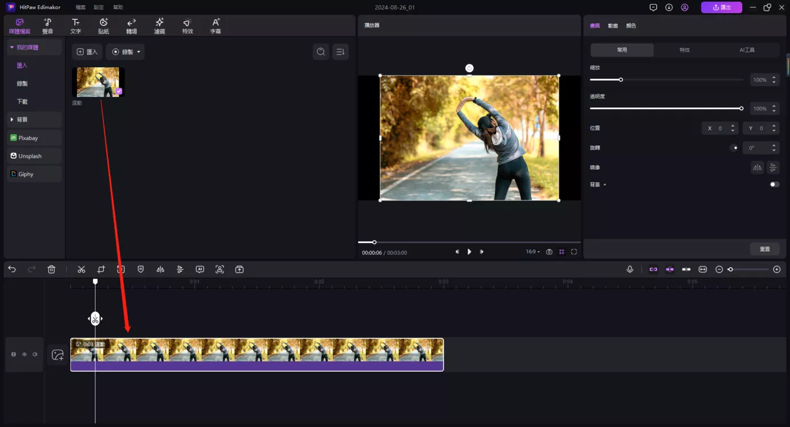Toggle the white clip-split preview icon
Viewport: 790px width, 427px height.
pyautogui.click(x=686, y=269)
